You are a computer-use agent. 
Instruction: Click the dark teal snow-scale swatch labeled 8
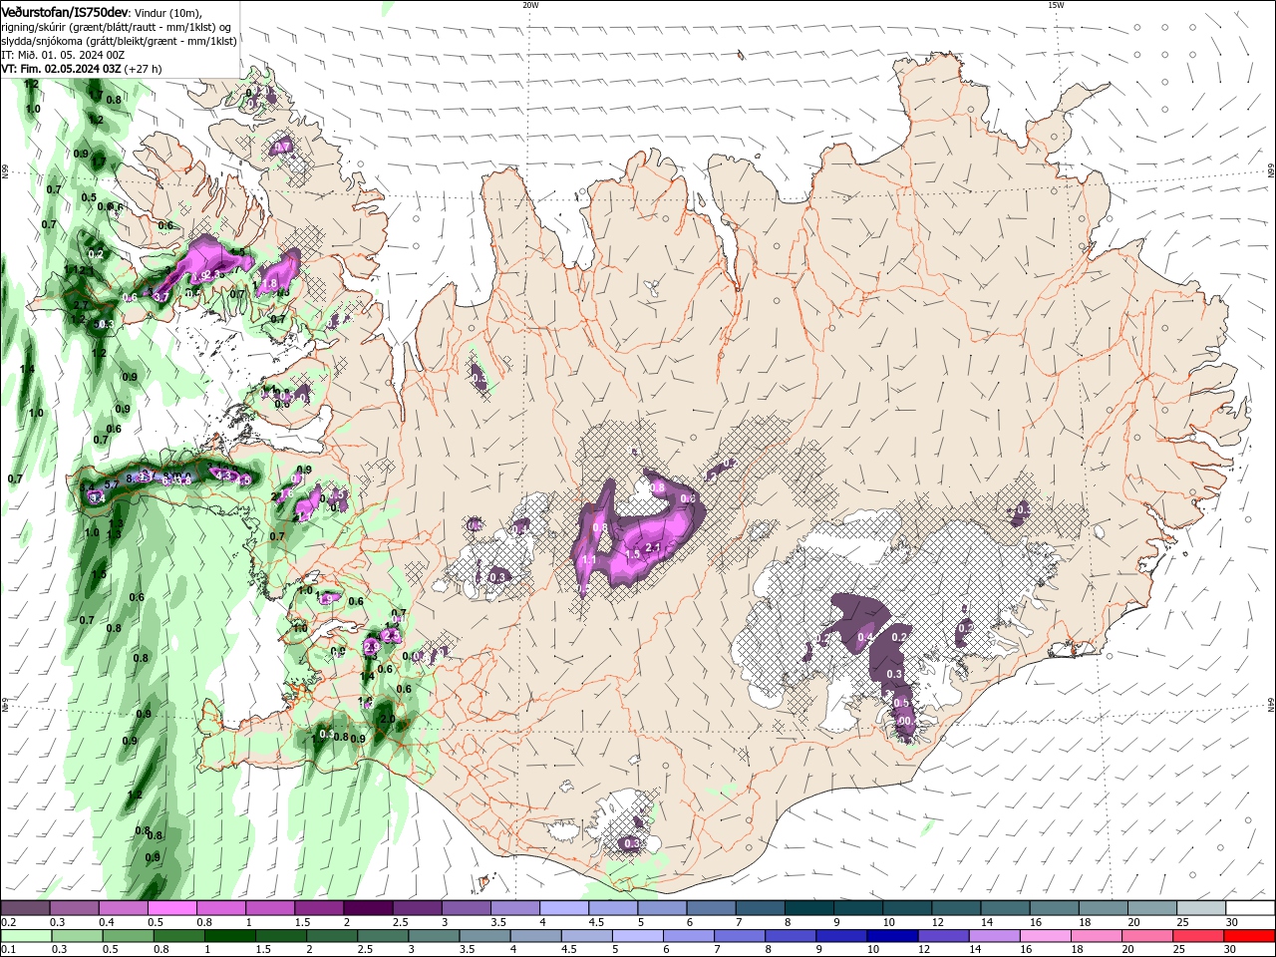tap(808, 908)
